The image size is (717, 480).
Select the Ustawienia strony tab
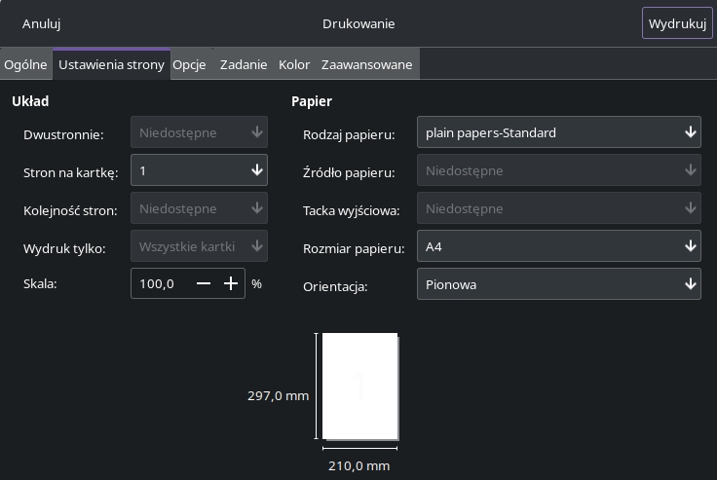pyautogui.click(x=112, y=64)
